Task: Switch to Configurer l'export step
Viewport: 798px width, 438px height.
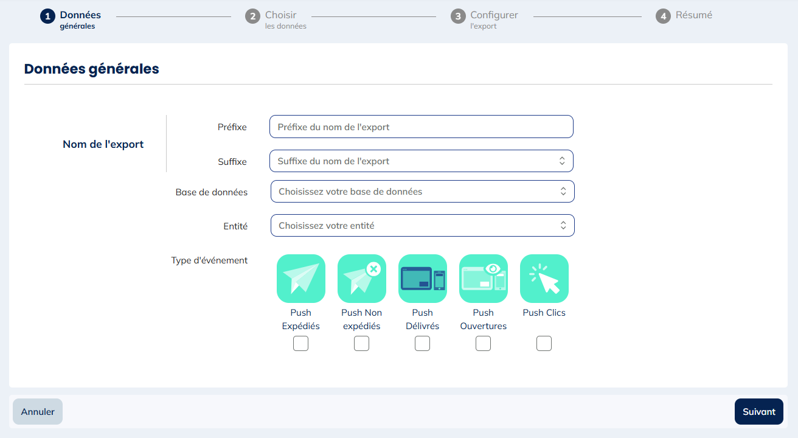Action: click(493, 16)
